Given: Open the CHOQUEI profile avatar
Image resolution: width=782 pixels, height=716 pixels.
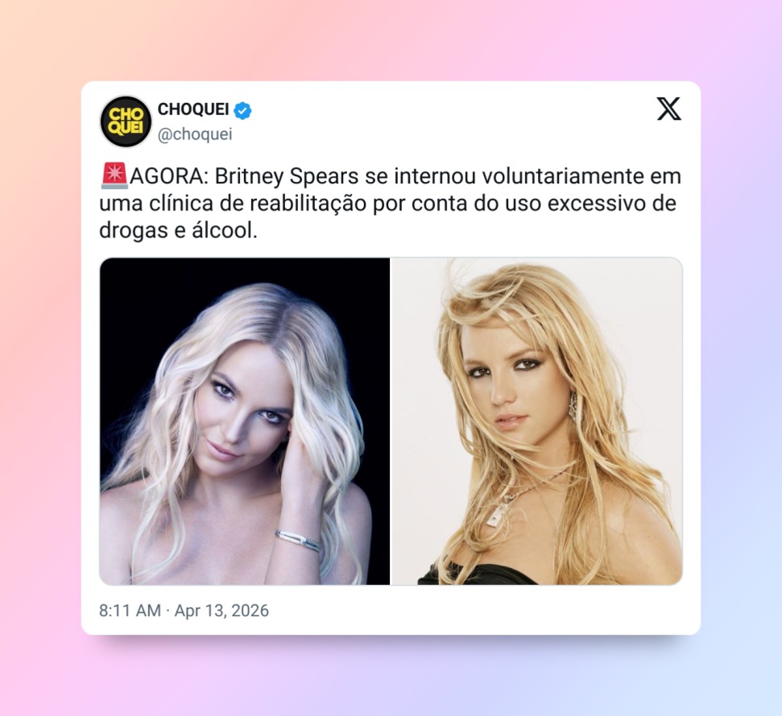Looking at the screenshot, I should 126,121.
